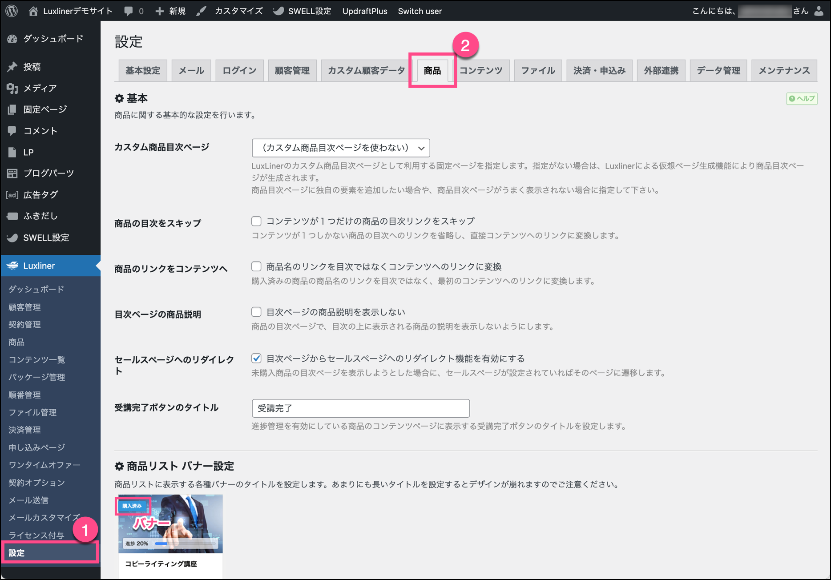Expand the SWELL設定 admin bar menu

point(303,11)
